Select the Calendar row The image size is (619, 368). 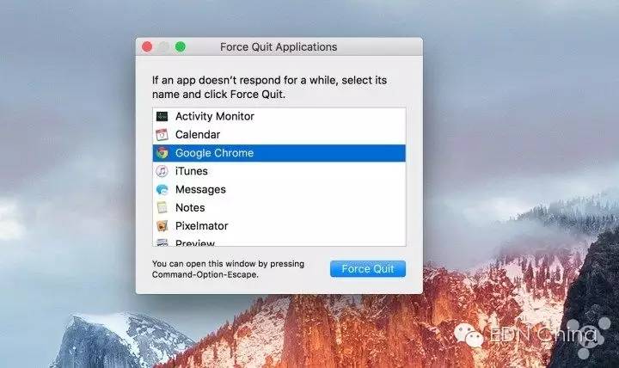point(279,135)
